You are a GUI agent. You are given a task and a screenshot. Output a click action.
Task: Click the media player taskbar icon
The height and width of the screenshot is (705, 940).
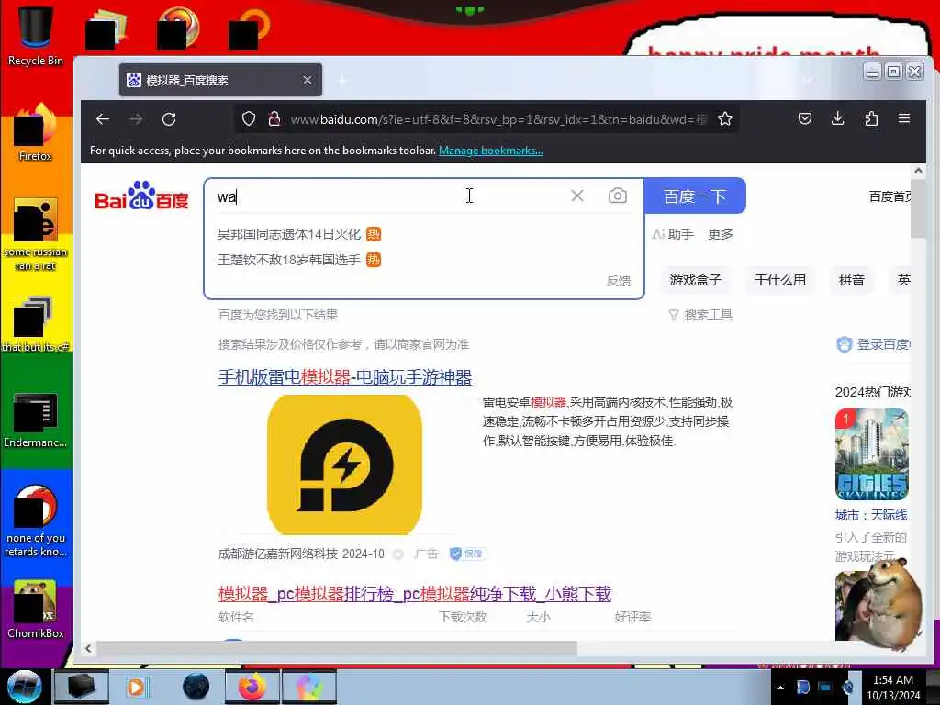point(136,687)
